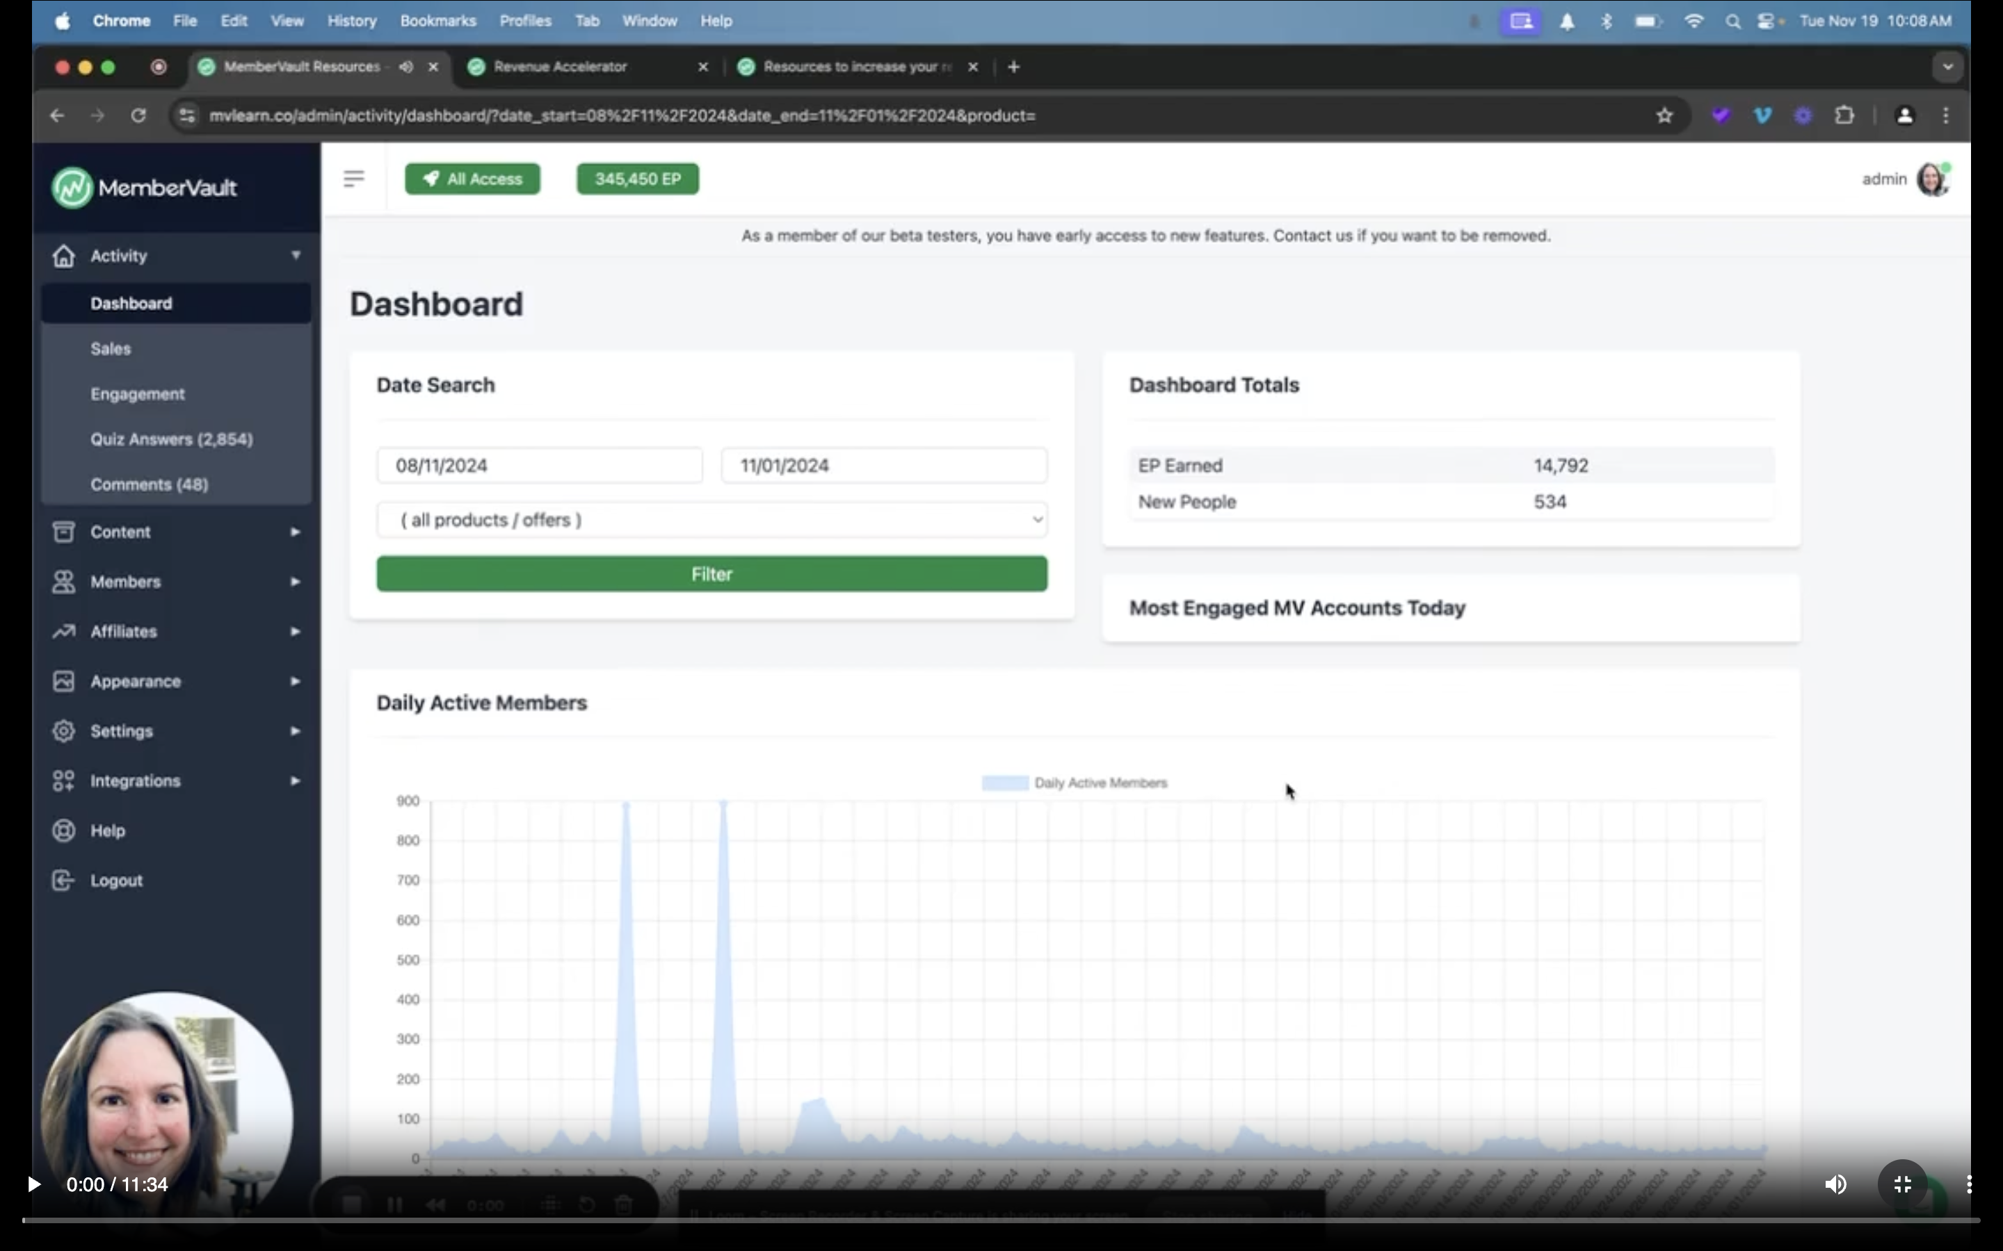Mute video using the volume speaker icon
The image size is (2003, 1251).
point(1835,1184)
